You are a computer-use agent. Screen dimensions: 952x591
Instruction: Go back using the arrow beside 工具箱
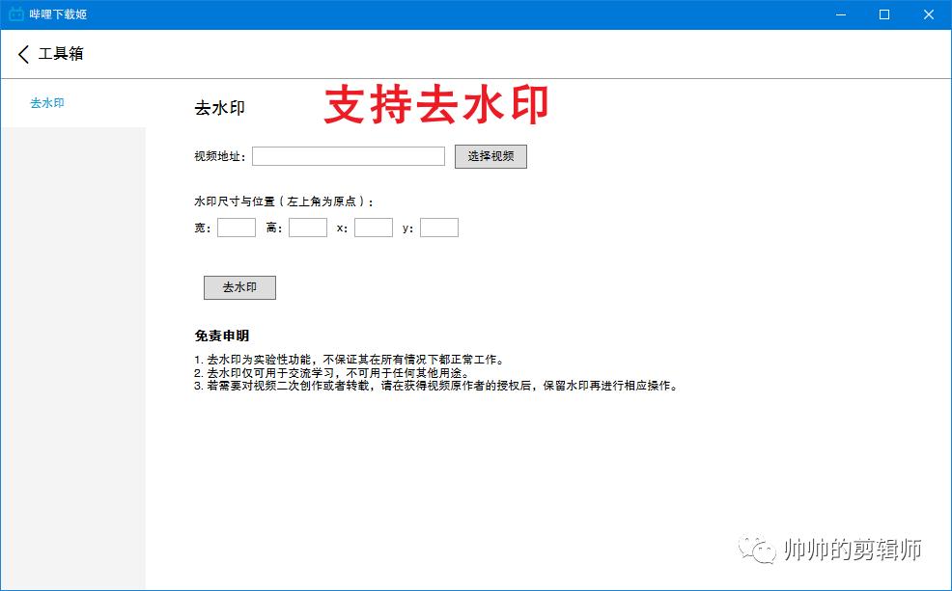pos(24,54)
